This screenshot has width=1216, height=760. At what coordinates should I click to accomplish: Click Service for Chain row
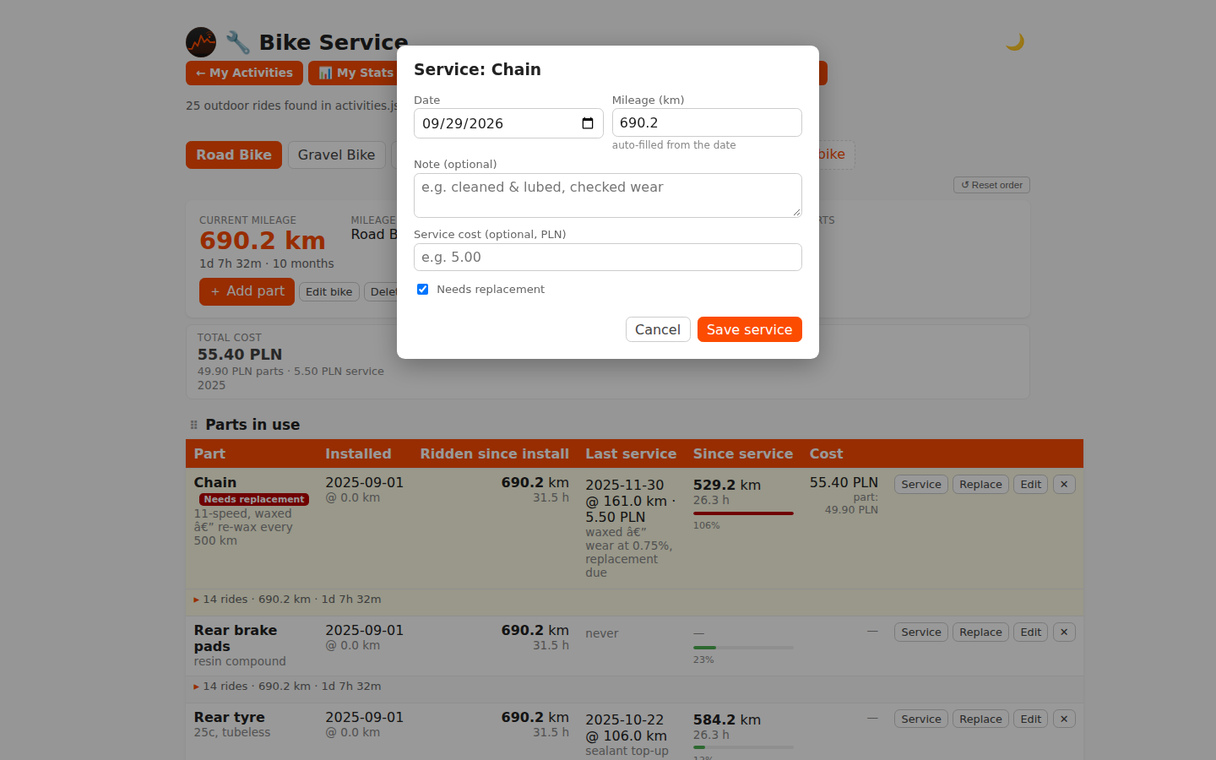[920, 485]
